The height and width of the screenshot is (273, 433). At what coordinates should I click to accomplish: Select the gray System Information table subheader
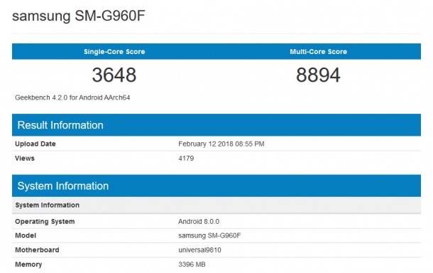pos(217,205)
